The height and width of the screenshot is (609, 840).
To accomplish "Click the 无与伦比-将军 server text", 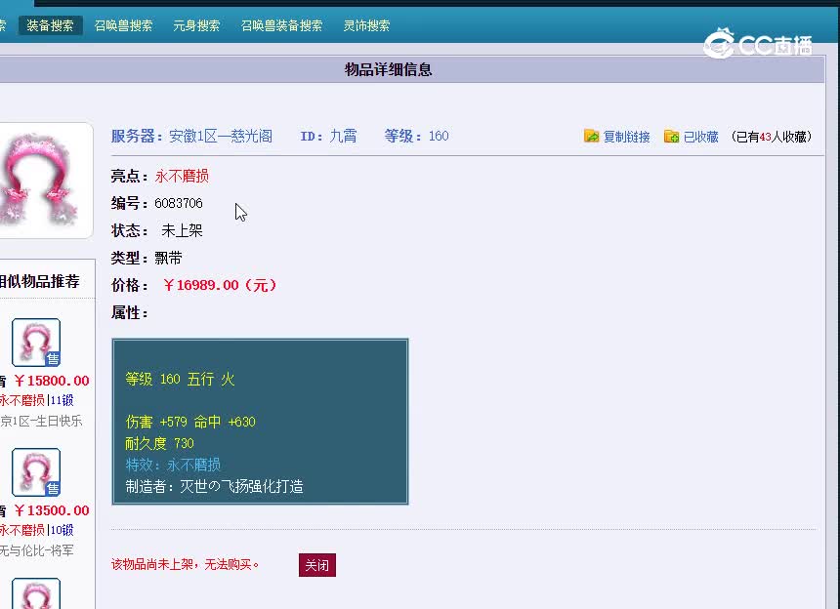I will point(36,550).
